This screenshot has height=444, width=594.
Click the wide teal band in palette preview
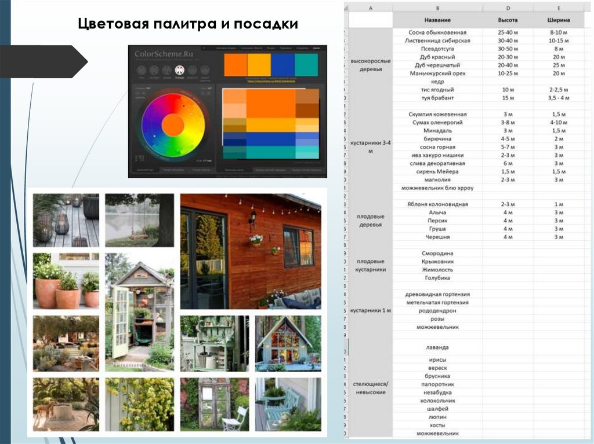(x=271, y=152)
